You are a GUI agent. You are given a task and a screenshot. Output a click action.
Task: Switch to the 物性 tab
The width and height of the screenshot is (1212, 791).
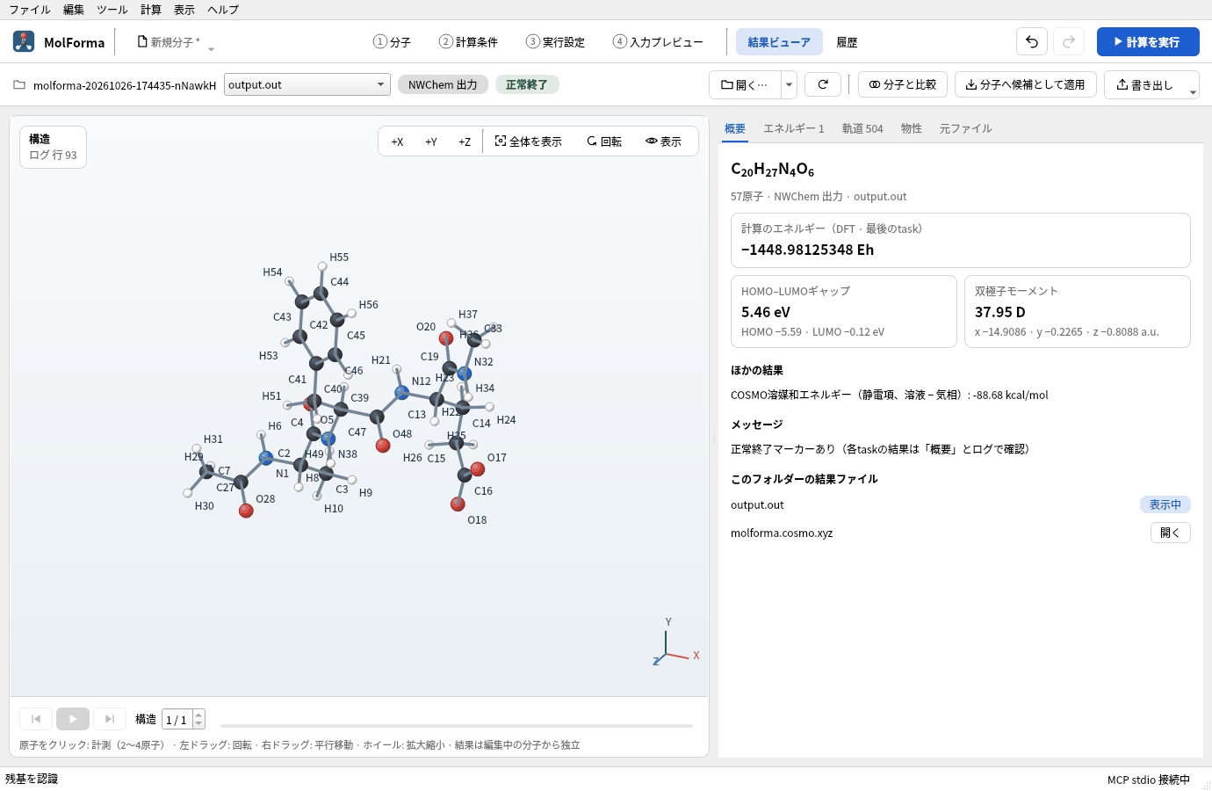[x=912, y=128]
